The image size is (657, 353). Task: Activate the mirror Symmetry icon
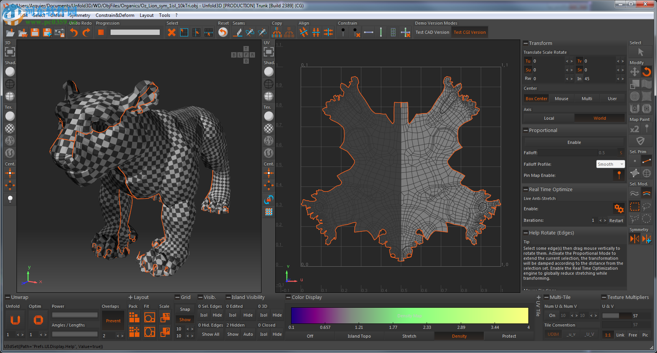point(634,238)
